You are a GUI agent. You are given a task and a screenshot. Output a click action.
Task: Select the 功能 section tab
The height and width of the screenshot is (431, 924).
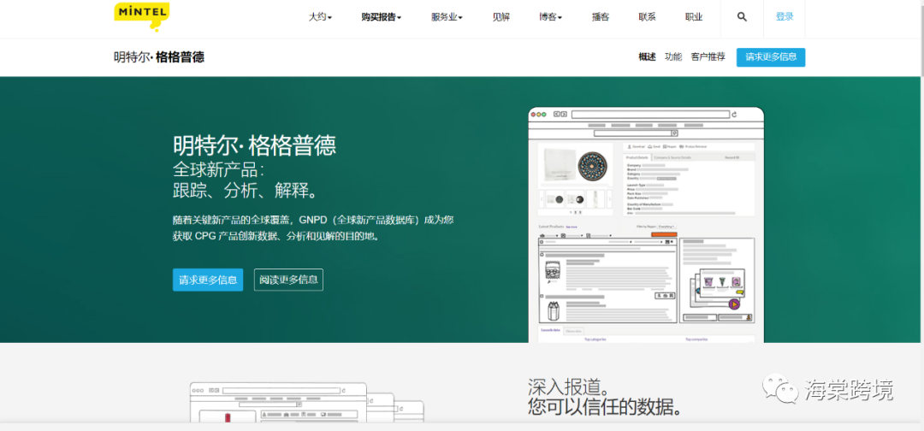coord(673,57)
